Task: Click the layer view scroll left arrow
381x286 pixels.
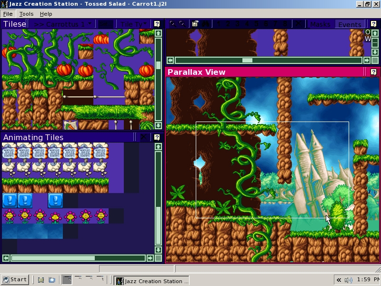Action: (170, 60)
